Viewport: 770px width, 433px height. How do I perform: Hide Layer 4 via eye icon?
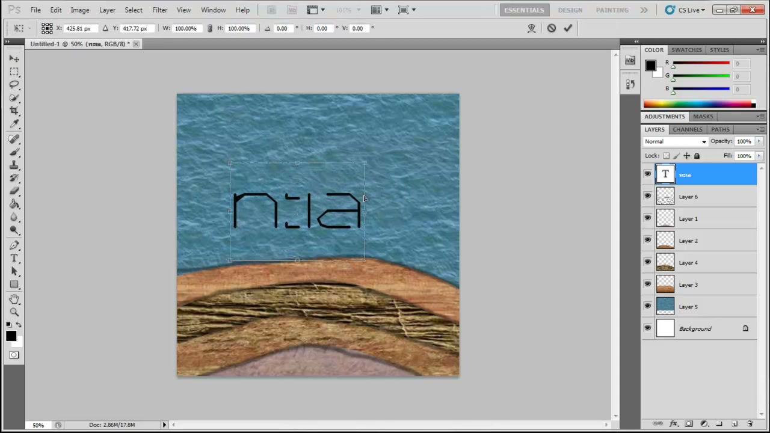click(x=648, y=262)
